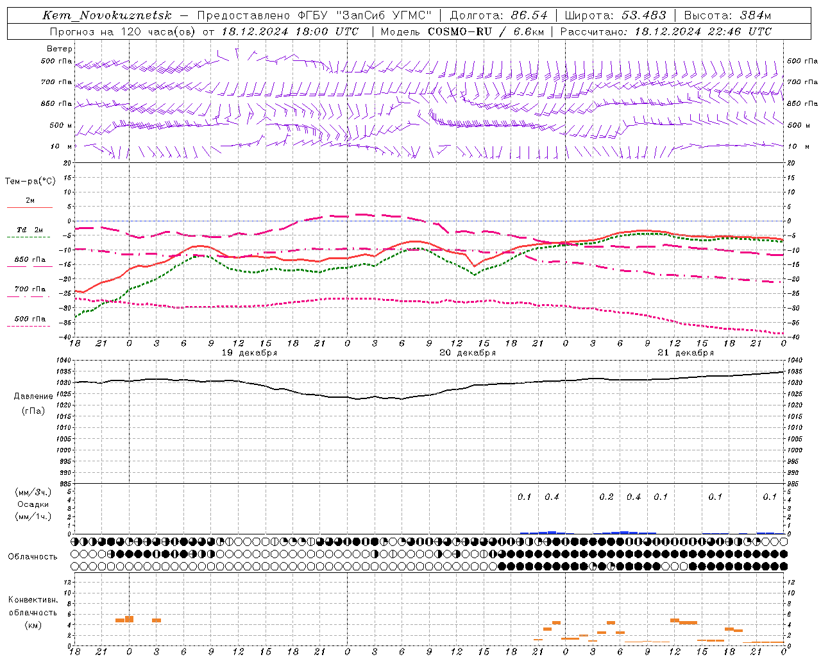Click the forecast start '18.12.2024 18:00 UTC'
This screenshot has width=821, height=657.
[x=290, y=31]
